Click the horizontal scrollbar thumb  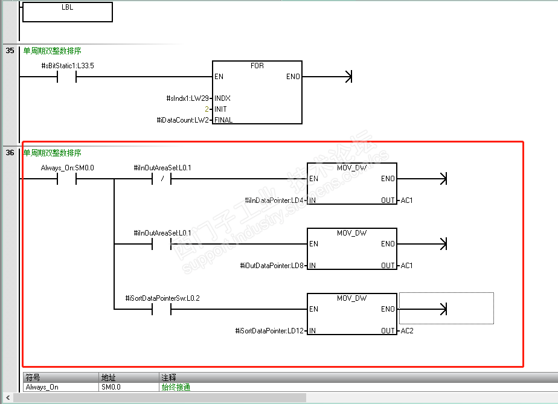click(x=159, y=397)
